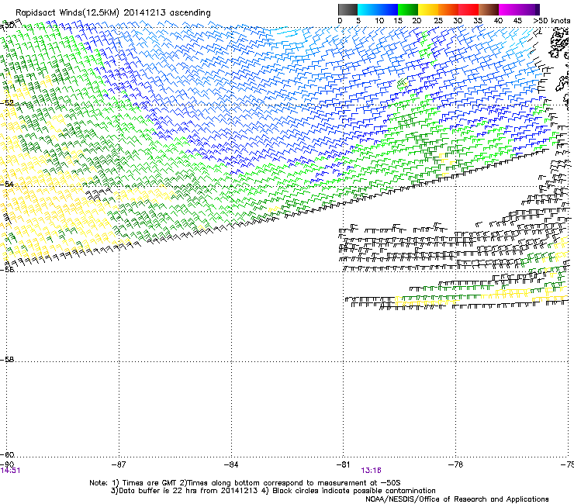
Task: Click the 'Times are GMT' note line
Action: pos(245,483)
